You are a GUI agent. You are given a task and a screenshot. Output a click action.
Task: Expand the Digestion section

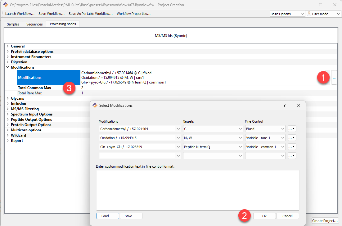pyautogui.click(x=8, y=62)
